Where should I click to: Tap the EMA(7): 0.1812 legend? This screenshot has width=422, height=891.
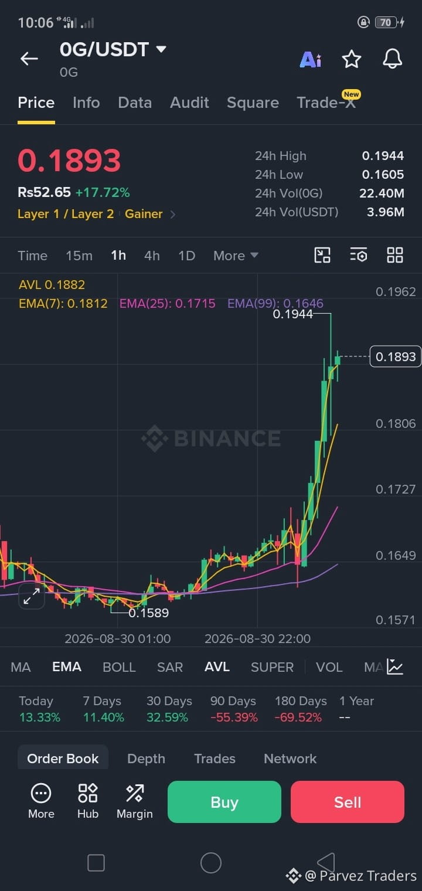coord(63,304)
